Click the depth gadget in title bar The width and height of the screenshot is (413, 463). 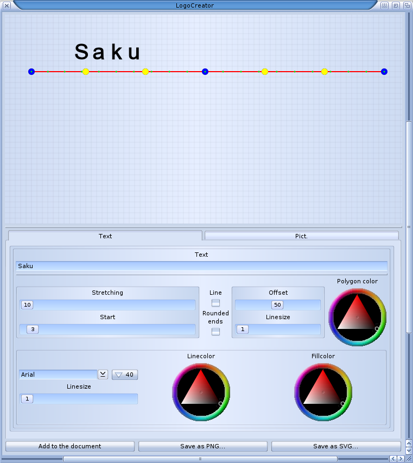coord(407,5)
